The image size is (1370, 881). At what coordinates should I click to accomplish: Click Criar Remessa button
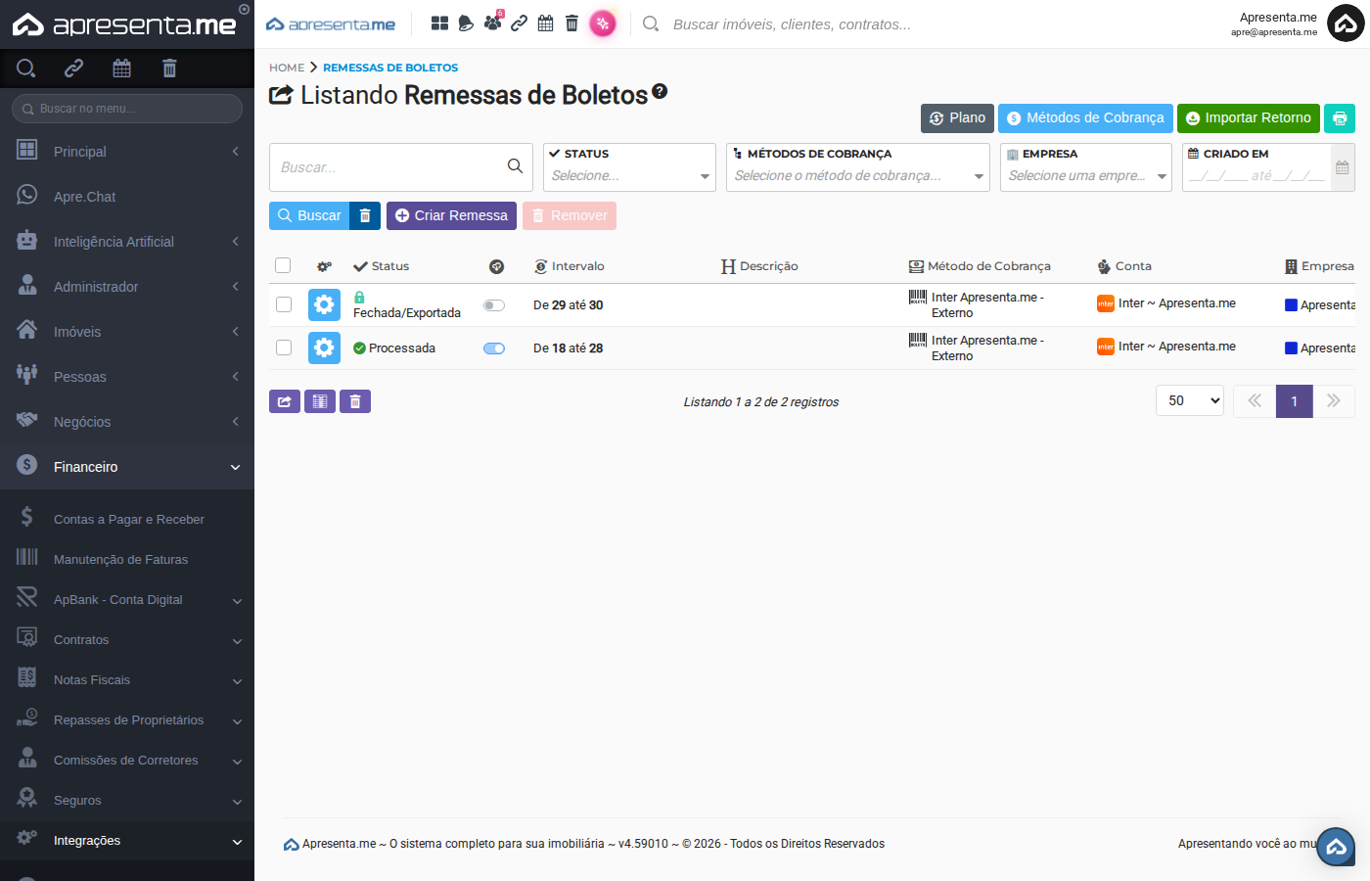(x=451, y=215)
